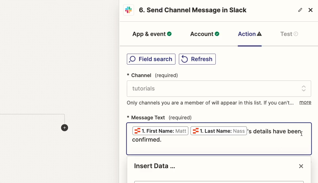The image size is (318, 183).
Task: Close the Insert Data popup
Action: click(x=301, y=166)
